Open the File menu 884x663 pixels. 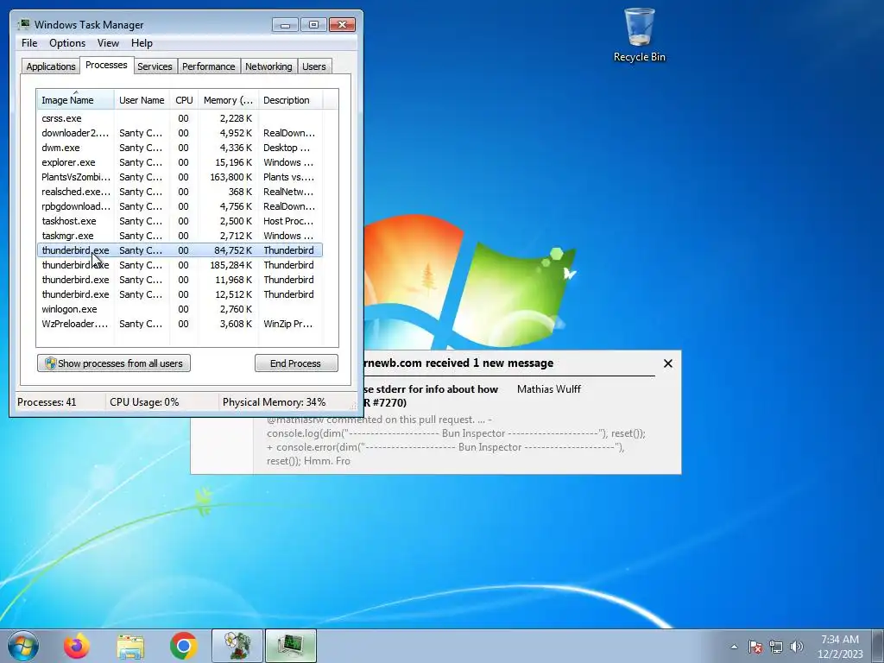[x=29, y=43]
